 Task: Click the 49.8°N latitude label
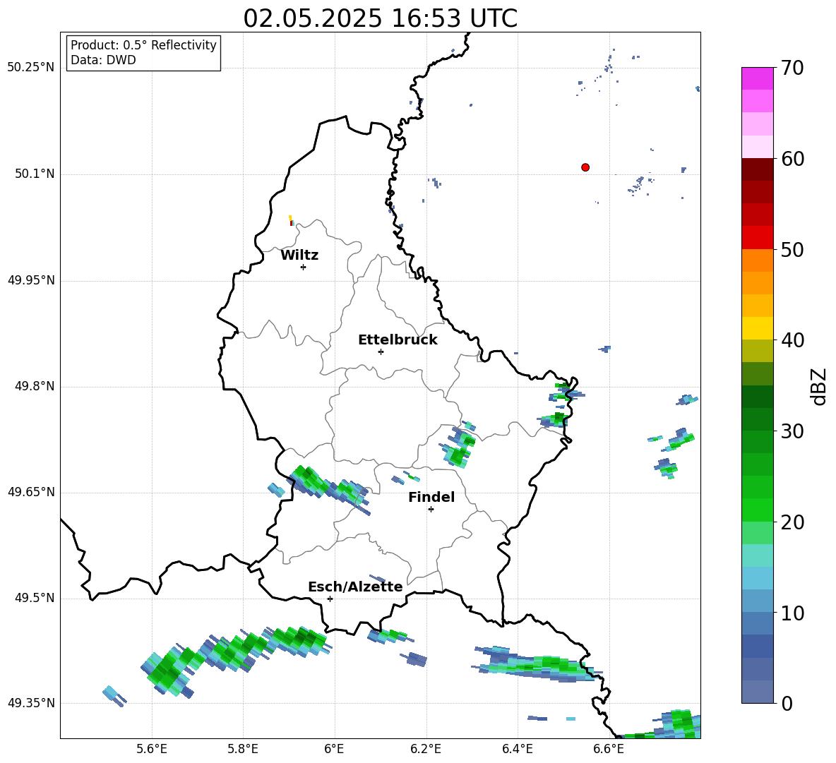35,386
